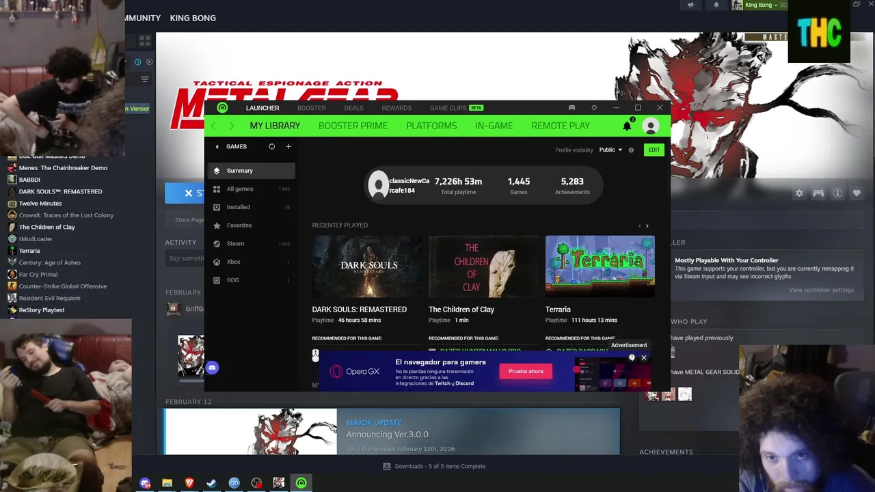Image resolution: width=875 pixels, height=492 pixels.
Task: Select Favorites in the sidebar
Action: coord(251,225)
